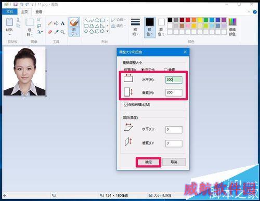This screenshot has width=260, height=201.
Task: Select the Pencil tool
Action: click(x=50, y=23)
